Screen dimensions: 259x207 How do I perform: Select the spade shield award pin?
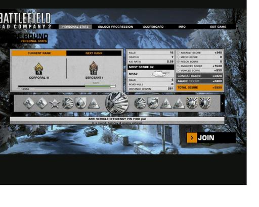coord(80,103)
